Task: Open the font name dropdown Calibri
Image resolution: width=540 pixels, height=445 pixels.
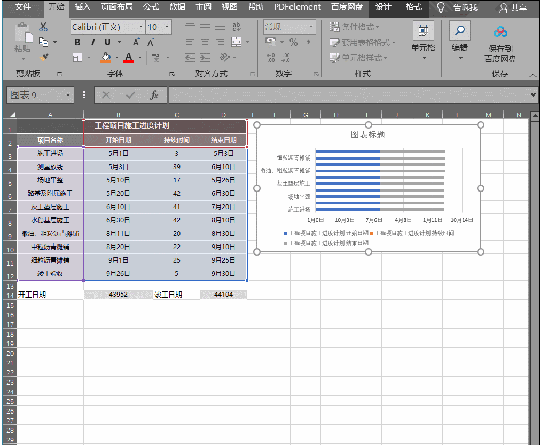Action: click(141, 27)
